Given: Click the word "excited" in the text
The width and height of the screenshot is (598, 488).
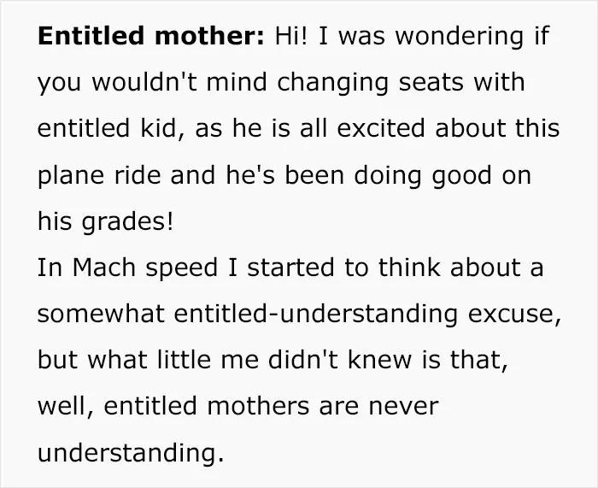Looking at the screenshot, I should coord(381,128).
